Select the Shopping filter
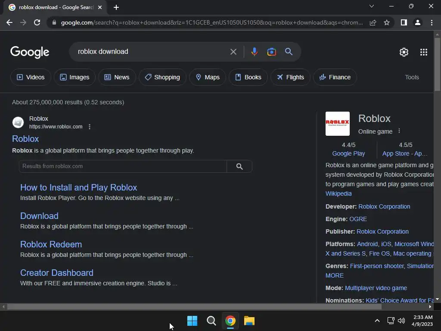 coord(162,77)
